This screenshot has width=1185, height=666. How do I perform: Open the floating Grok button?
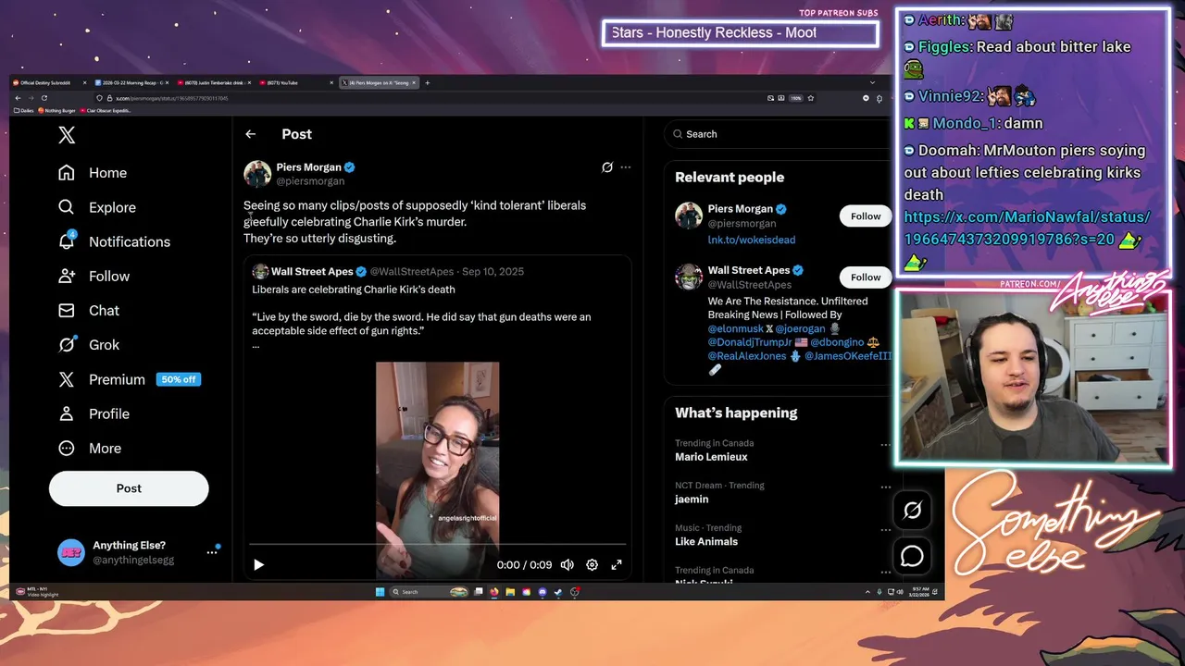coord(912,510)
